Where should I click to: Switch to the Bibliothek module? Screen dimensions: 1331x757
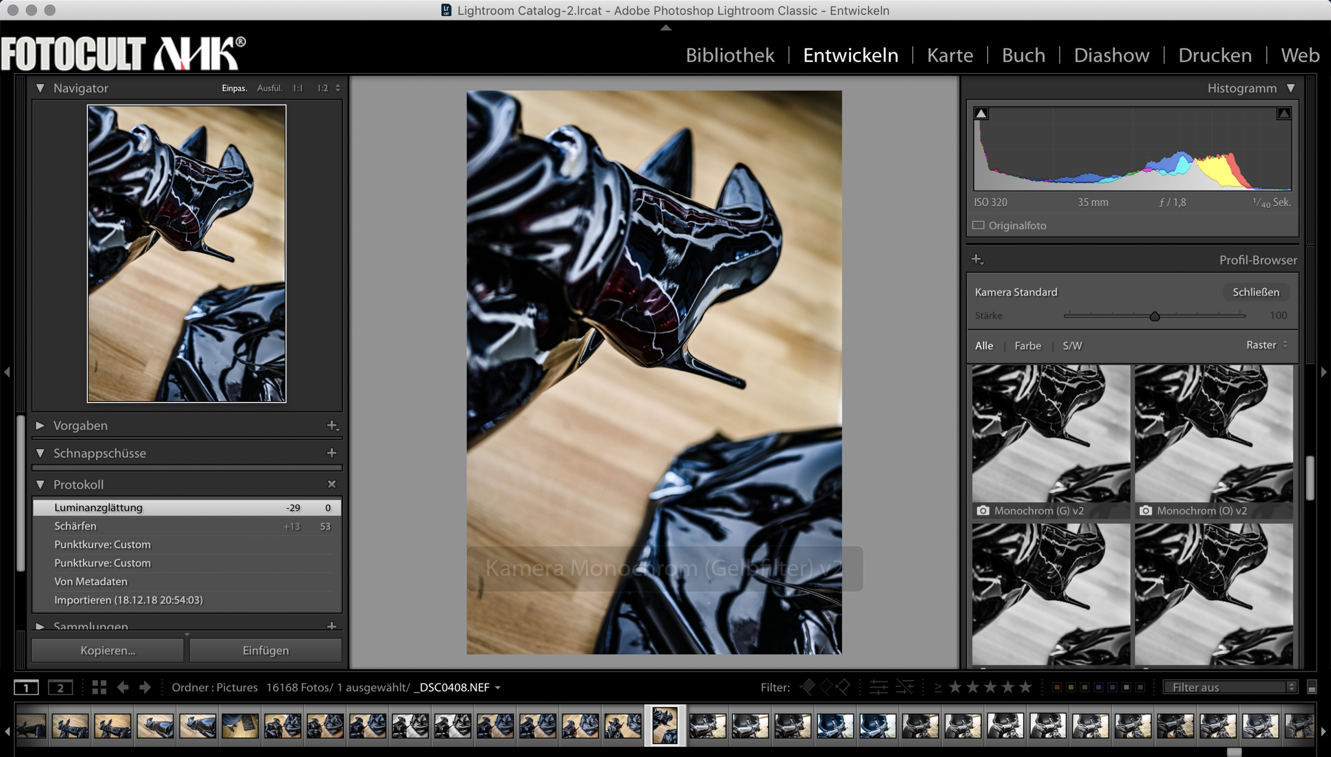(x=730, y=55)
